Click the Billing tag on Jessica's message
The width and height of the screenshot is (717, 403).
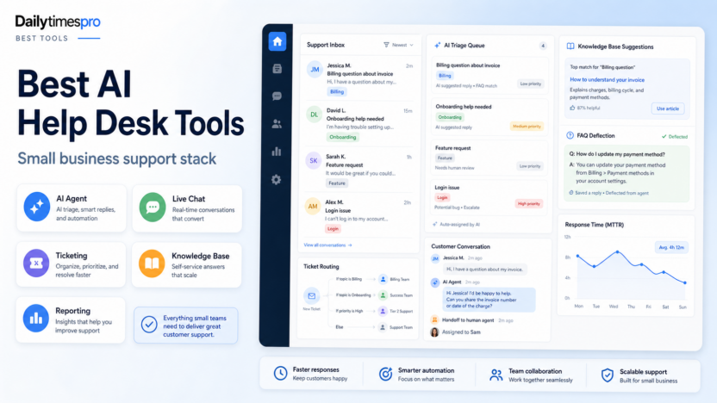[x=337, y=92]
